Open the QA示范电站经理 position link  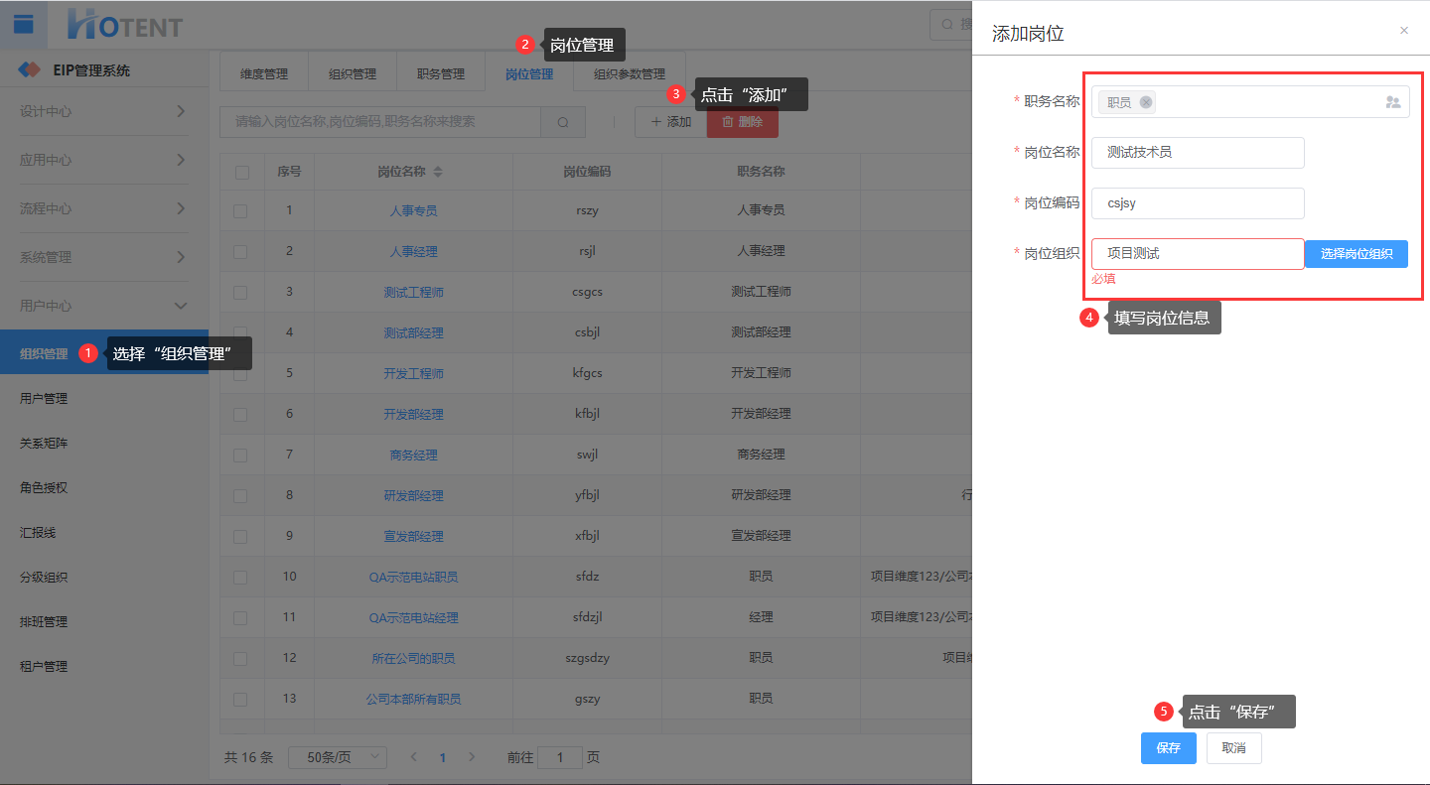click(x=413, y=617)
